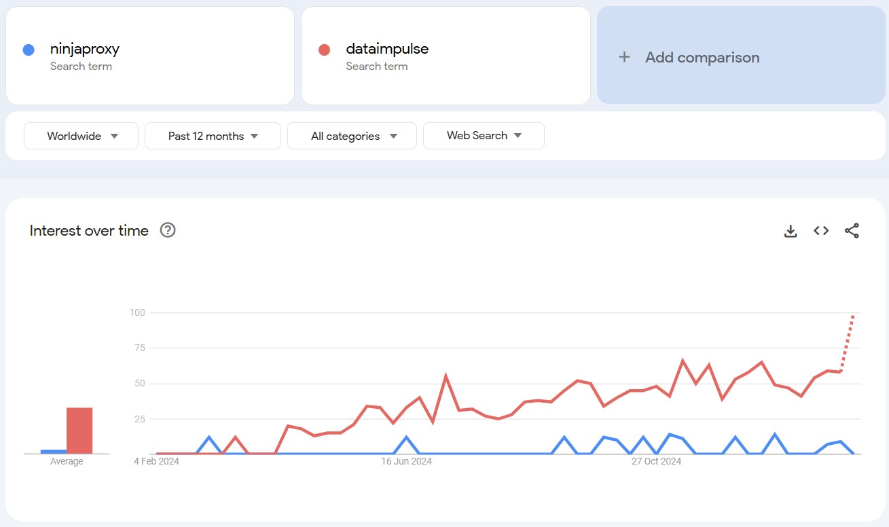Viewport: 889px width, 527px height.
Task: Click the red dataimpulse average bar
Action: pos(79,431)
